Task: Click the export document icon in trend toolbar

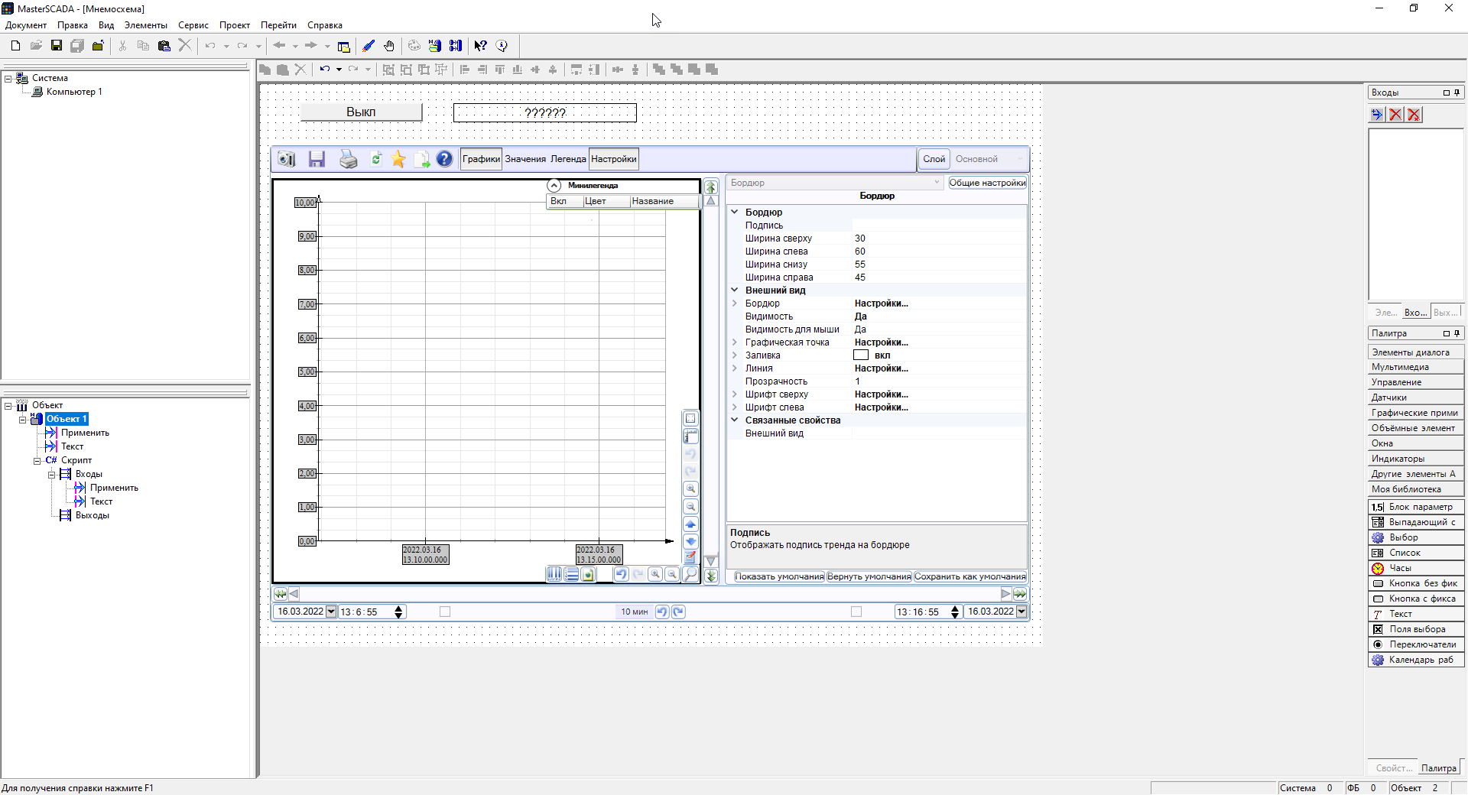Action: coord(422,159)
